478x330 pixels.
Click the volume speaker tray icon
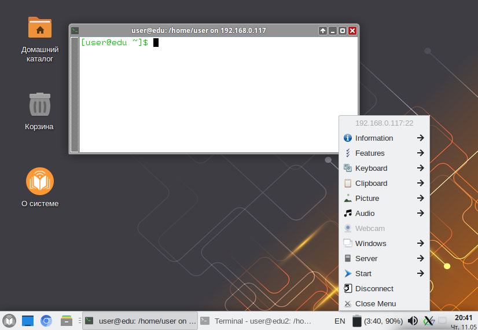coord(413,321)
